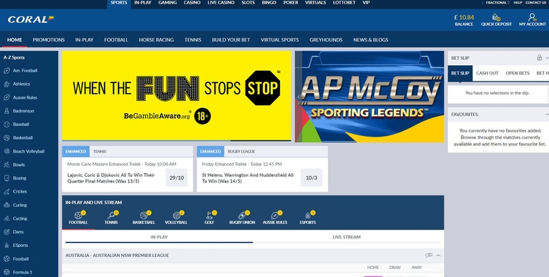Screen dimensions: 549x277
Task: Open the Rugby League enhanced tab label
Action: click(241, 152)
